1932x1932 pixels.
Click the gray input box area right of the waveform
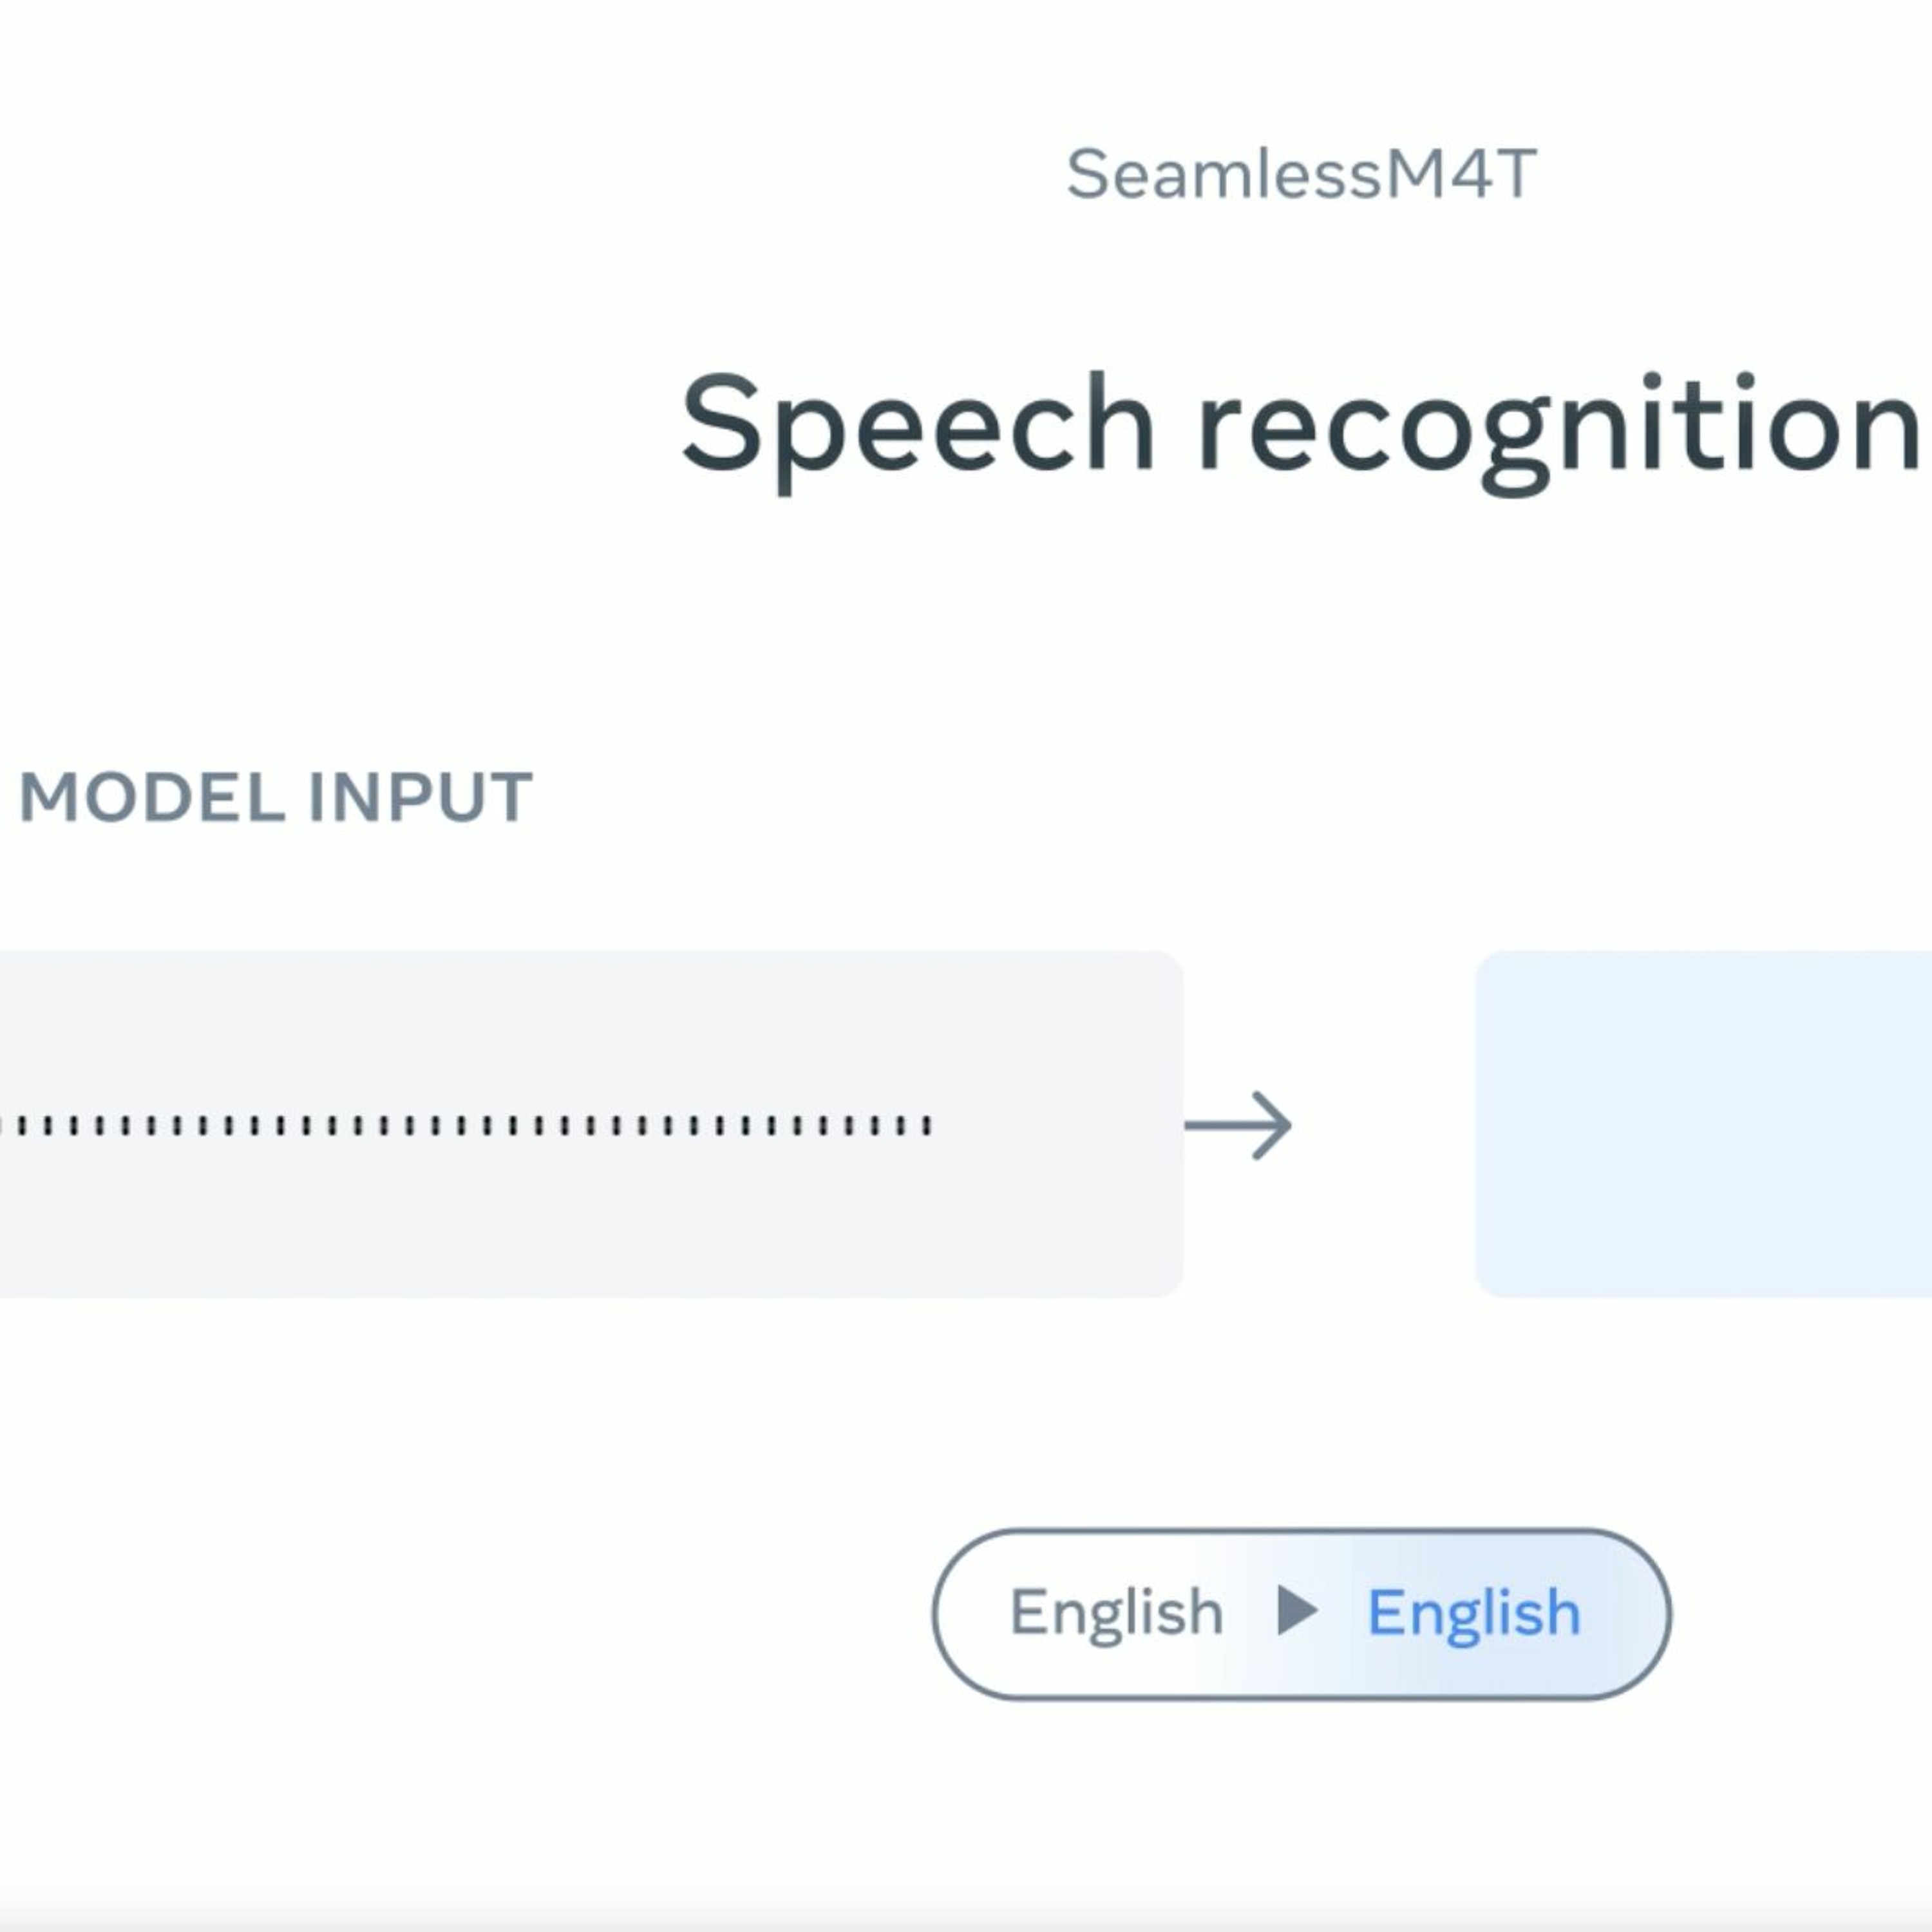(x=1058, y=1124)
